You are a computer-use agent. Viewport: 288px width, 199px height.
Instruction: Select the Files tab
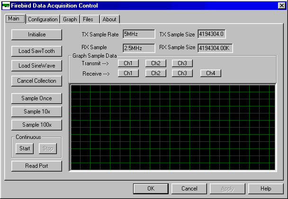click(x=88, y=19)
